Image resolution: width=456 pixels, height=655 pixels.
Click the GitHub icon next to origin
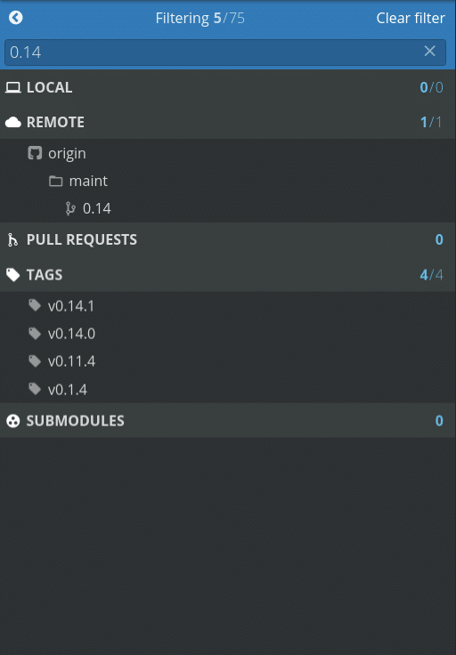(x=35, y=153)
